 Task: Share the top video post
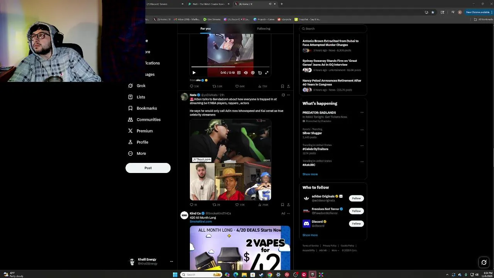[x=288, y=86]
